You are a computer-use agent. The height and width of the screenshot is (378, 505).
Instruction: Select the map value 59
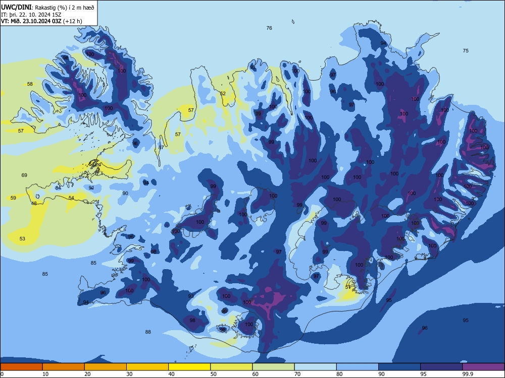[13, 198]
